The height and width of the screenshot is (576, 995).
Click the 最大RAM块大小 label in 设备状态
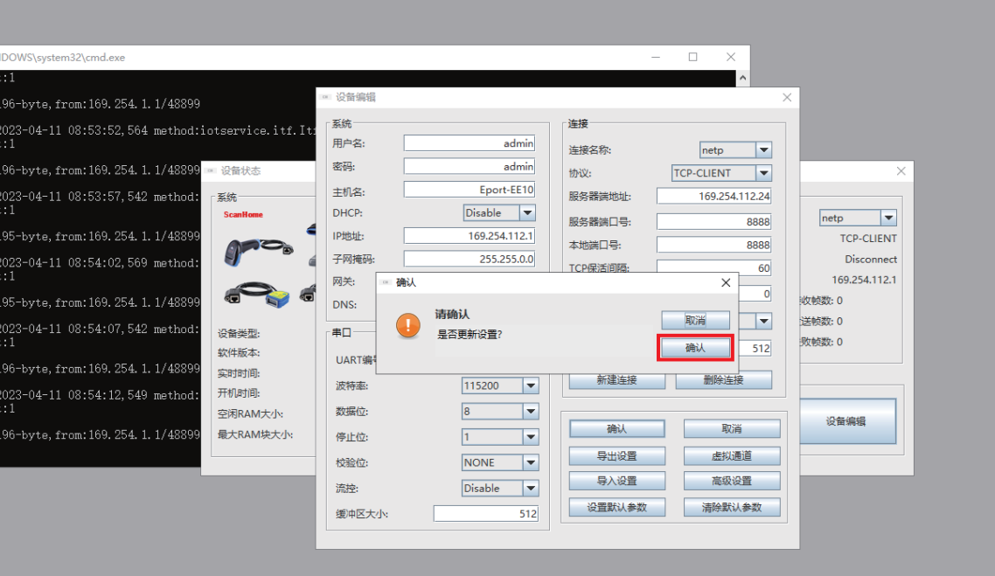point(255,434)
